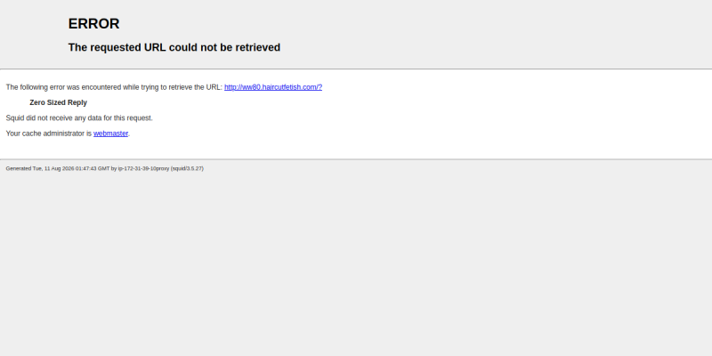Click the 'requested URL could not be retrieved' subheading
Image resolution: width=712 pixels, height=356 pixels.
[174, 48]
